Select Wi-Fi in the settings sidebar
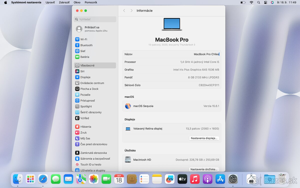The width and height of the screenshot is (300, 188). click(x=84, y=39)
